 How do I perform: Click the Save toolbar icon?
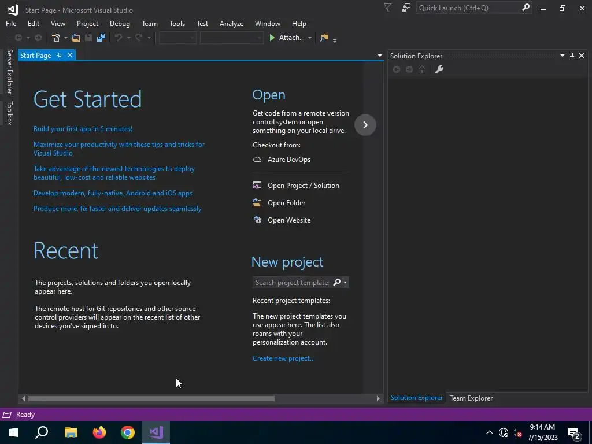point(88,38)
